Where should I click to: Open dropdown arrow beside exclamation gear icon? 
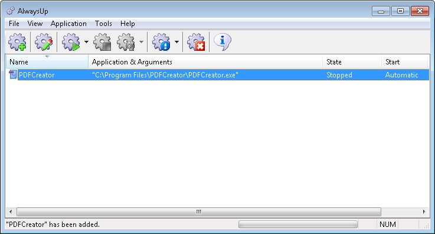click(176, 42)
